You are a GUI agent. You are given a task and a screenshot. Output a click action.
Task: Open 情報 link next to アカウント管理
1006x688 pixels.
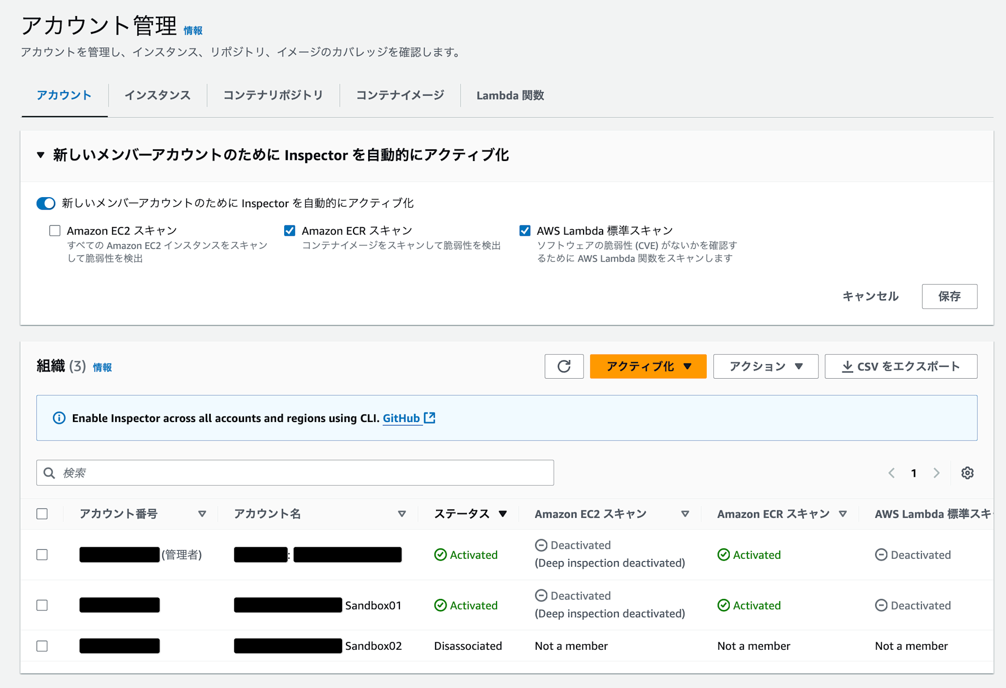tap(193, 31)
